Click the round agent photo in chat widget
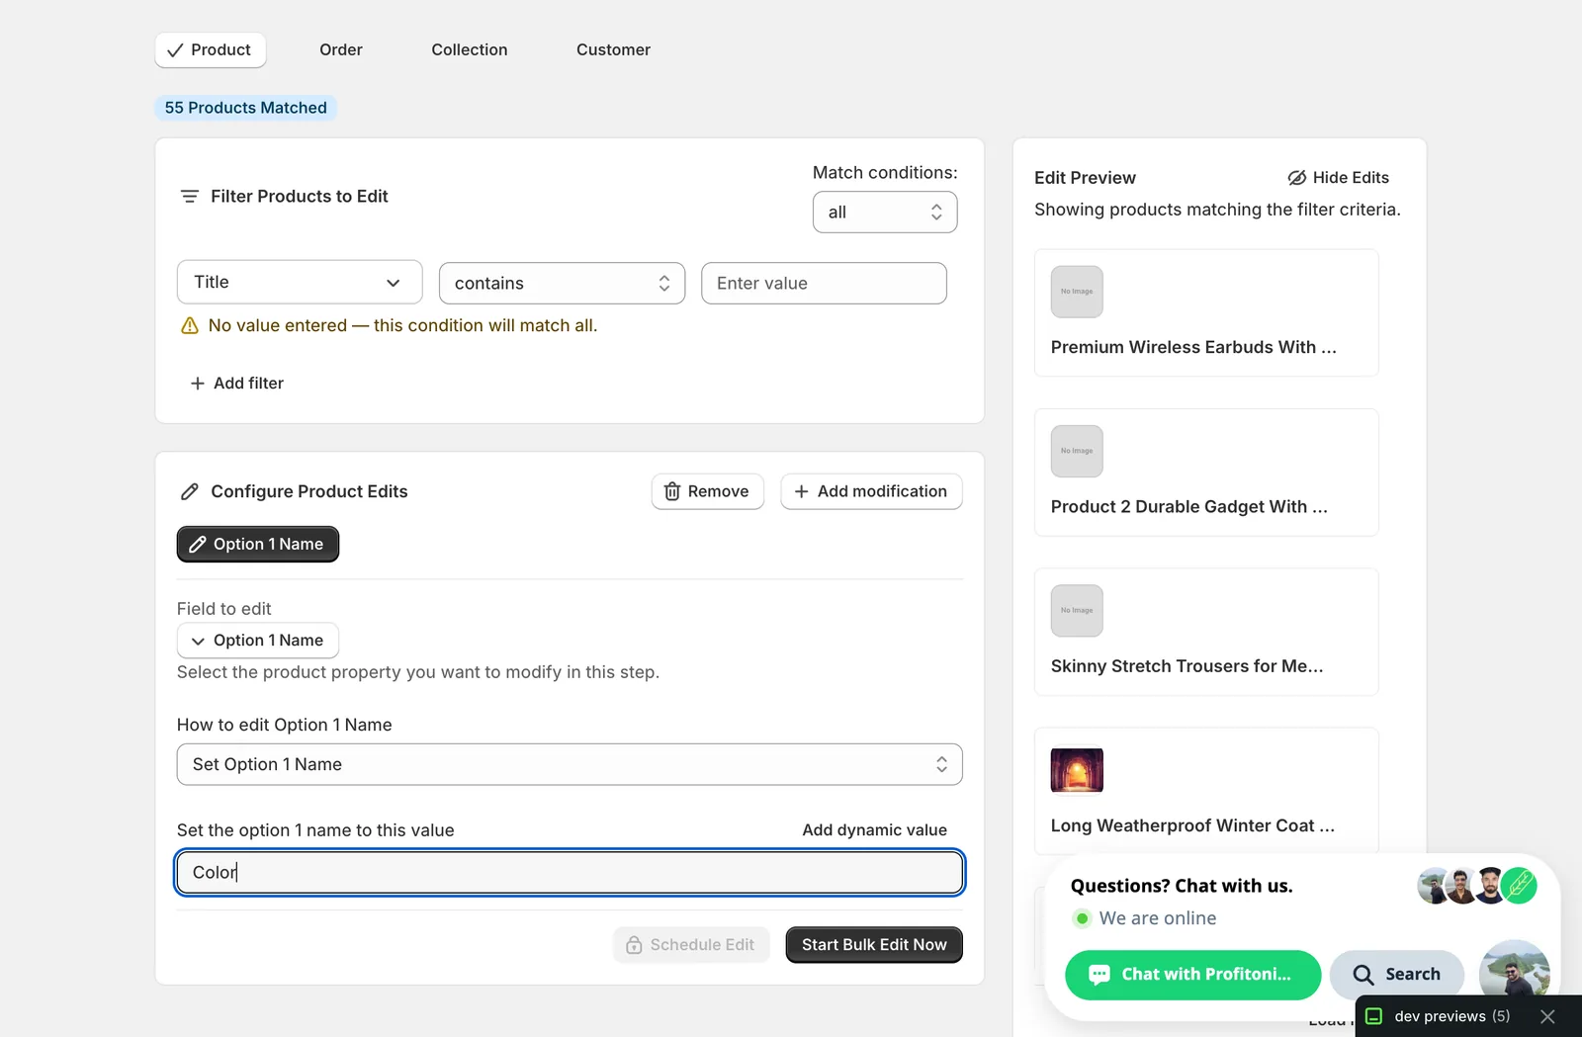1582x1037 pixels. 1514,969
